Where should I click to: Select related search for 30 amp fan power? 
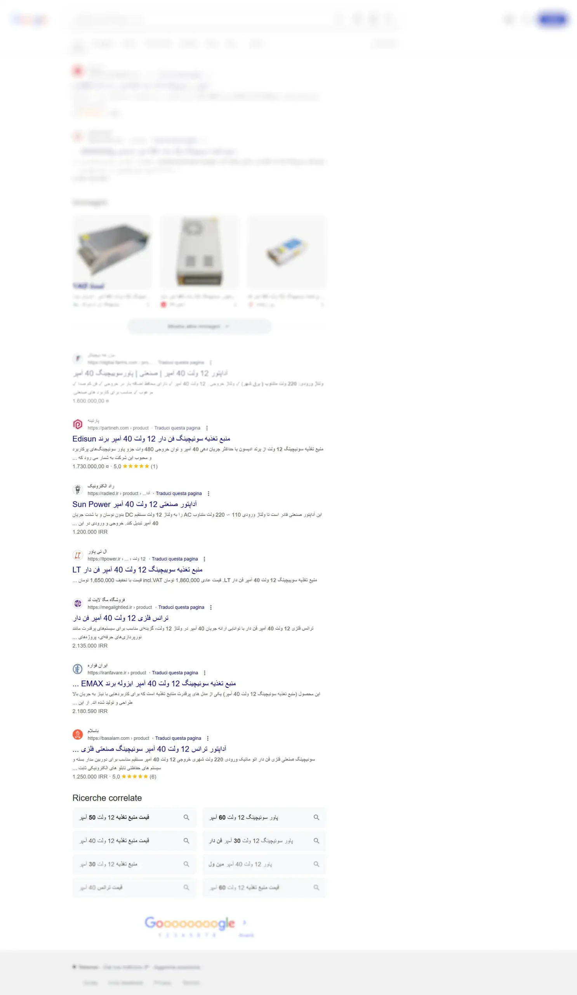tap(264, 841)
